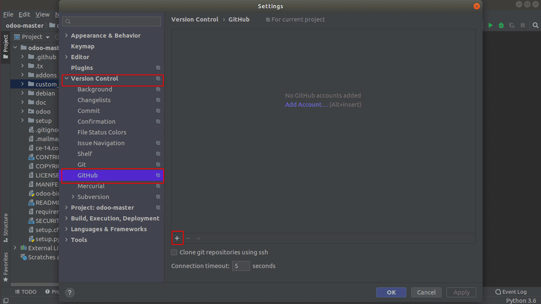Click the help question mark in Settings dialog

click(69, 292)
